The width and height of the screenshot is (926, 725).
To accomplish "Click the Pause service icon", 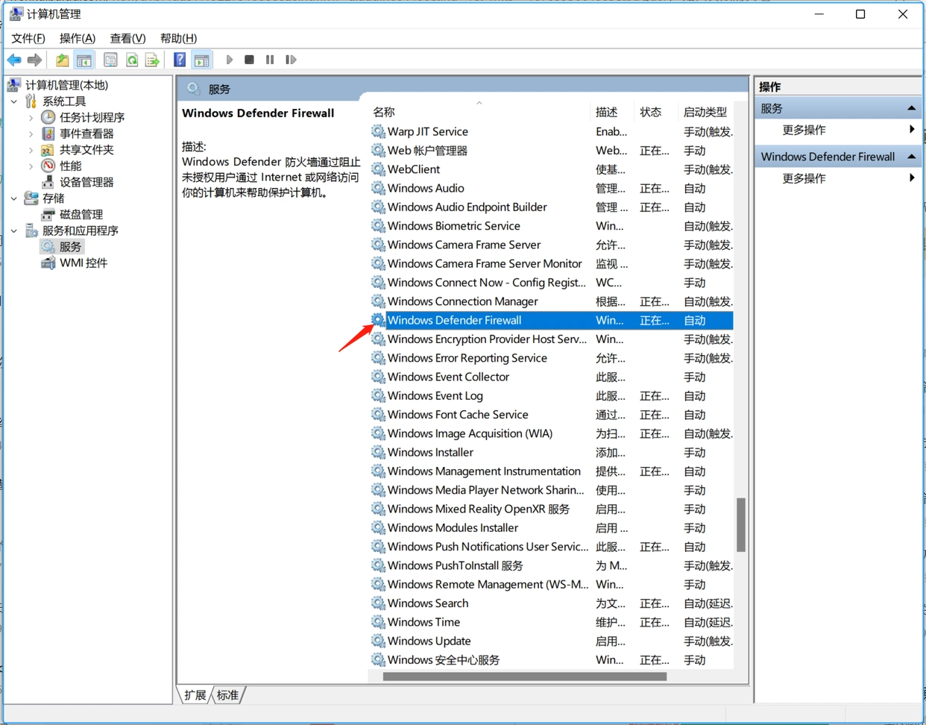I will (269, 60).
